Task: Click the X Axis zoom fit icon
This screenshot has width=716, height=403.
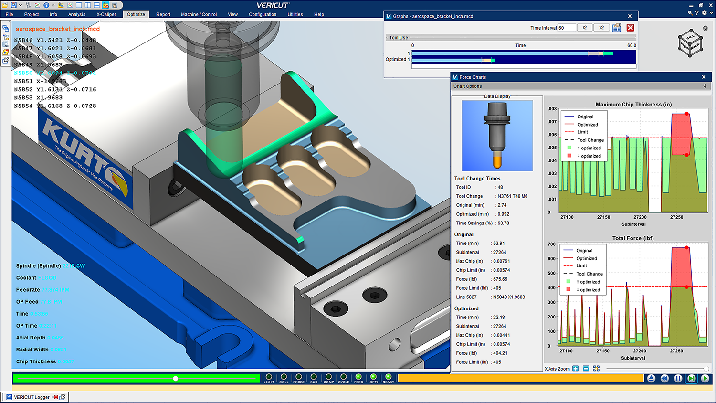Action: tap(596, 369)
